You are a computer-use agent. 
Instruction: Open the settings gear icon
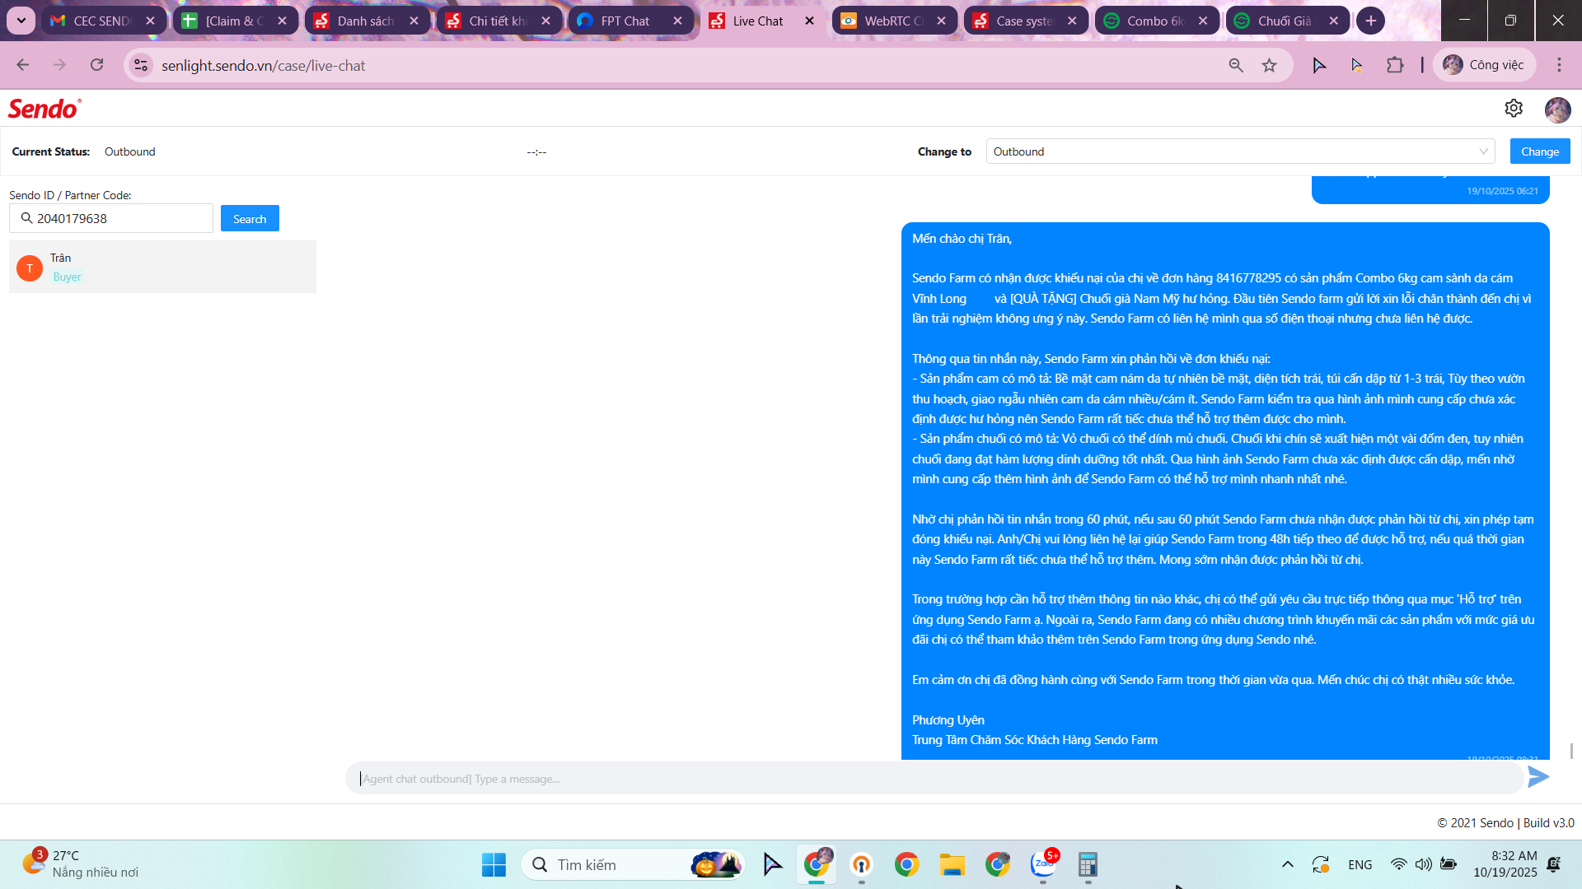point(1514,109)
